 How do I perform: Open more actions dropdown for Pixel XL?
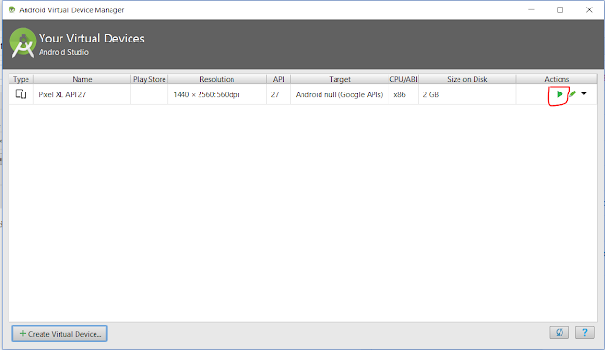pos(584,93)
